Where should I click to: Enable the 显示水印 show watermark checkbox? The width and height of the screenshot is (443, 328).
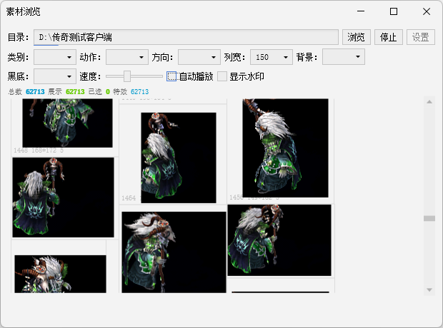(222, 76)
